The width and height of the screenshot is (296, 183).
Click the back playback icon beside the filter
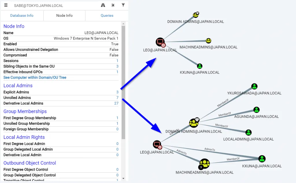click(x=113, y=5)
